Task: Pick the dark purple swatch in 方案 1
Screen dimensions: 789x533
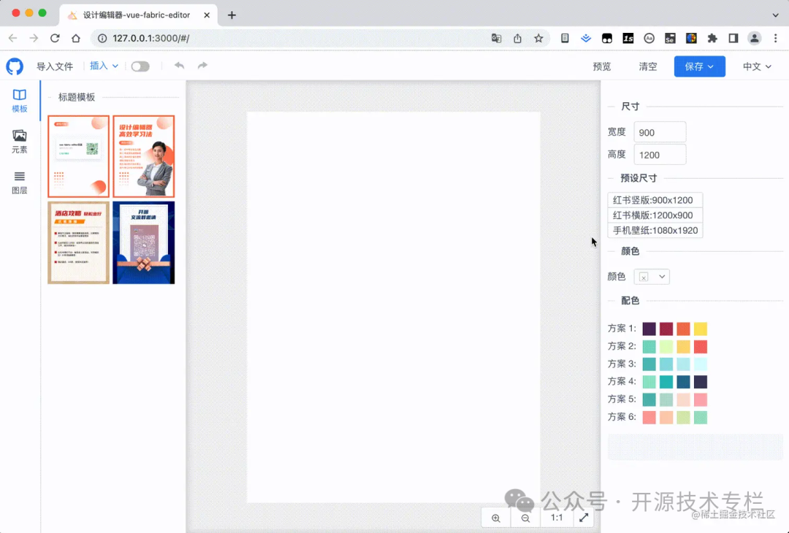Action: coord(649,329)
